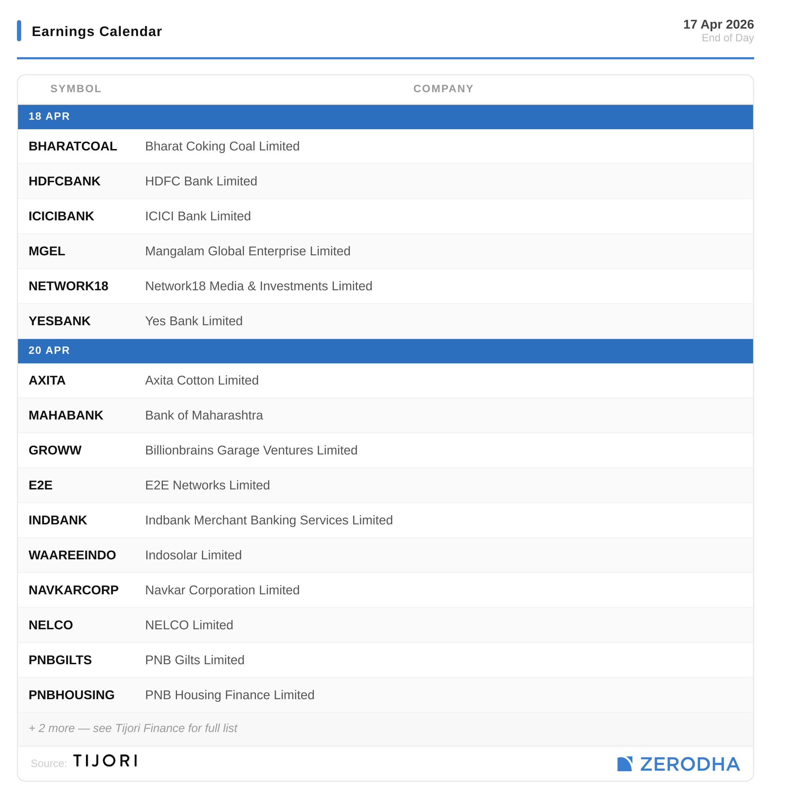Click the COMPANY column header

tap(443, 89)
